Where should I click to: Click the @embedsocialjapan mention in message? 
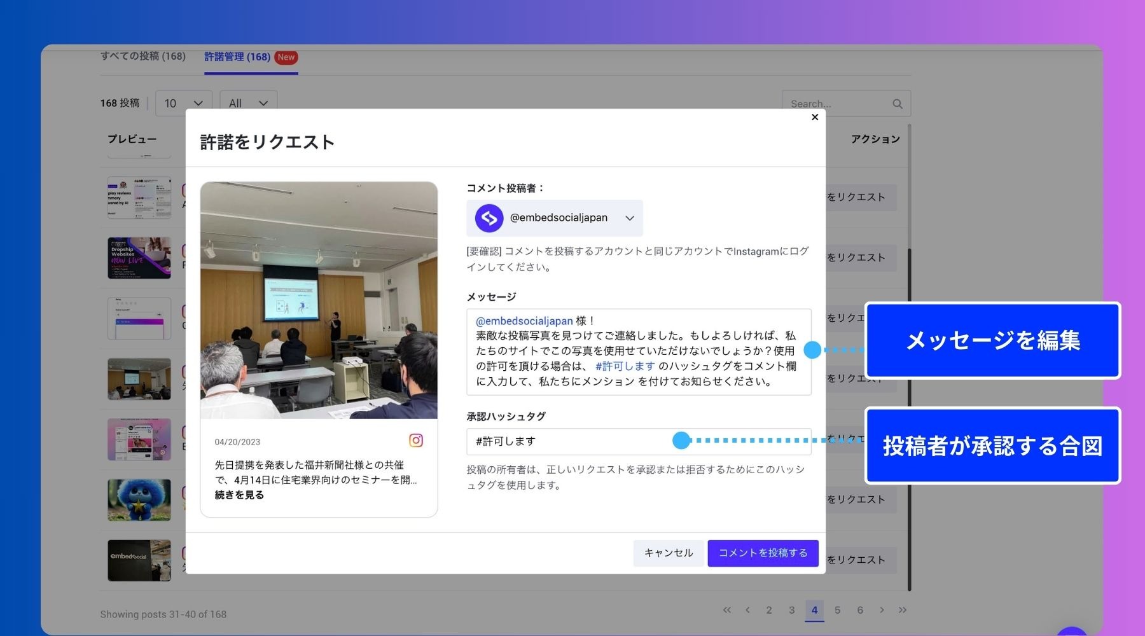click(x=524, y=321)
